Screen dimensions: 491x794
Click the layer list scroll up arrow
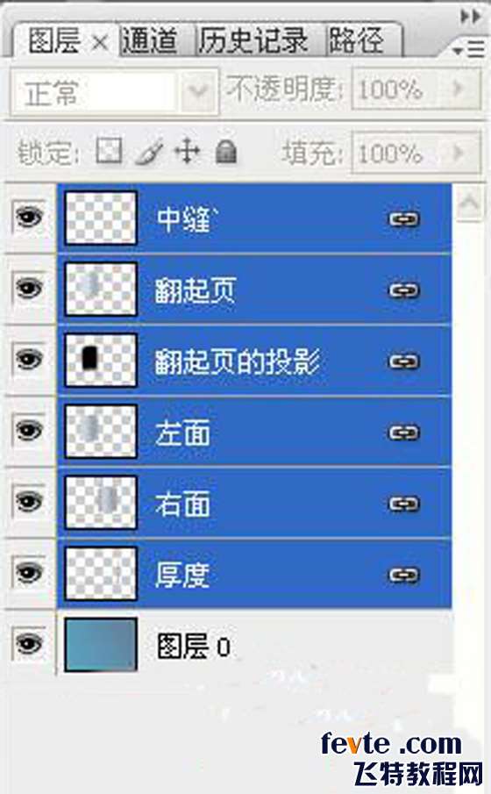point(469,203)
